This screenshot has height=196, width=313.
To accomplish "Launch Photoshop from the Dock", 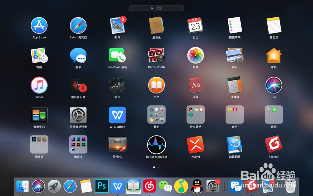I will [102, 186].
